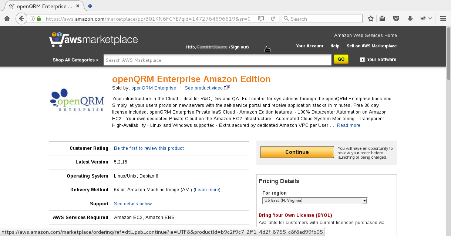Click the product title openQRM Enterprise Amazon Edition
Screen dimensions: 451x236
coord(191,79)
